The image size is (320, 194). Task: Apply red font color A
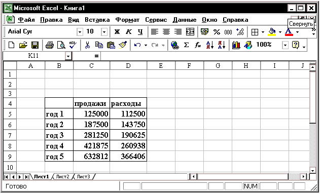pyautogui.click(x=289, y=32)
